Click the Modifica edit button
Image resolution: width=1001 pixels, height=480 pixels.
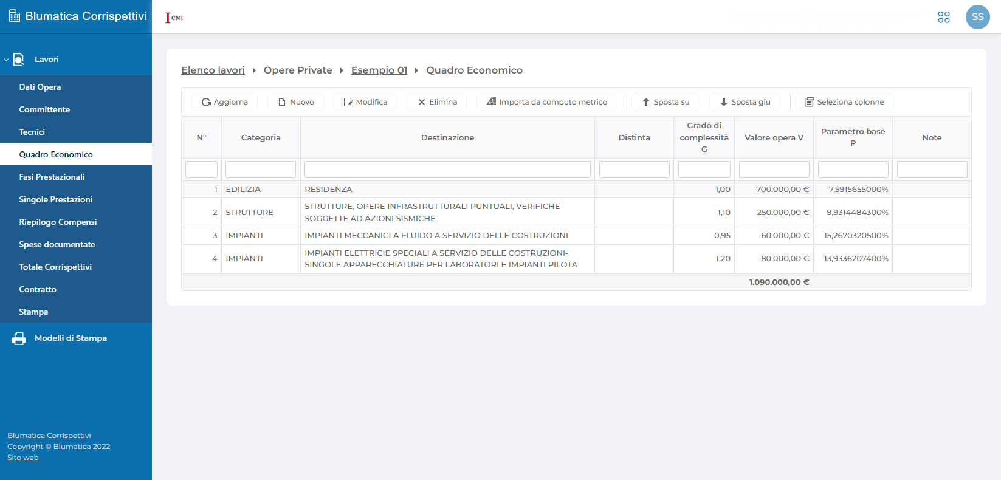(365, 102)
